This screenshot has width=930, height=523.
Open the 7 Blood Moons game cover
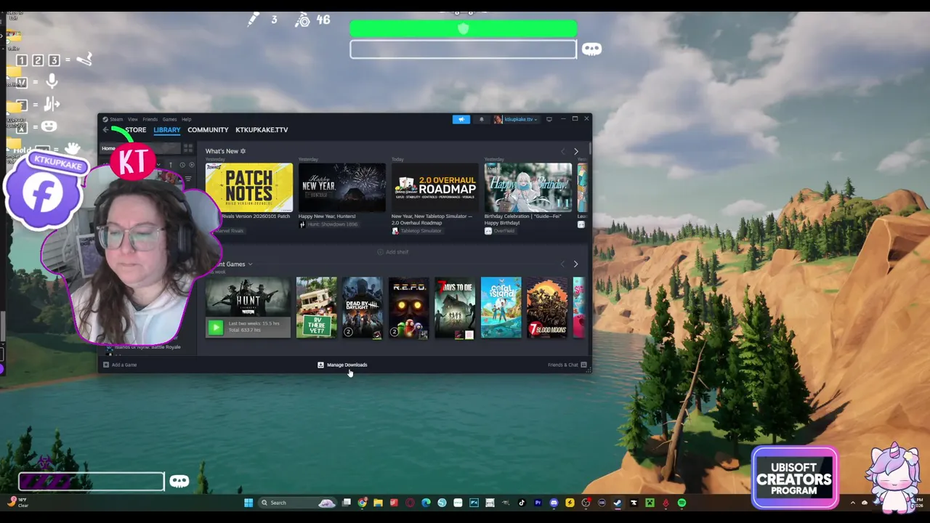click(547, 308)
